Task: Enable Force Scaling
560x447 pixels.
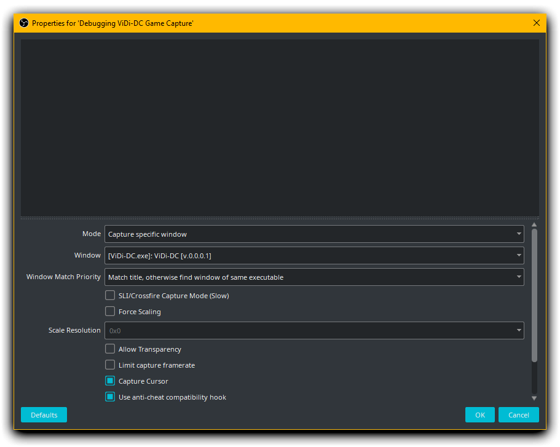Action: point(110,311)
